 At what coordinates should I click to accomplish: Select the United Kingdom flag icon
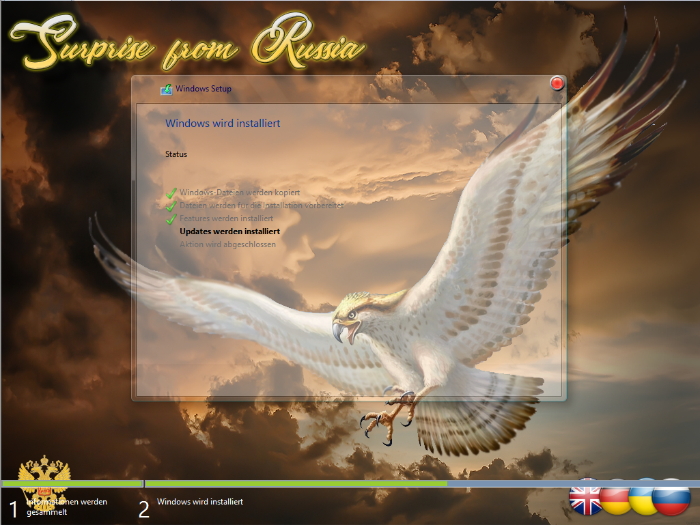585,497
